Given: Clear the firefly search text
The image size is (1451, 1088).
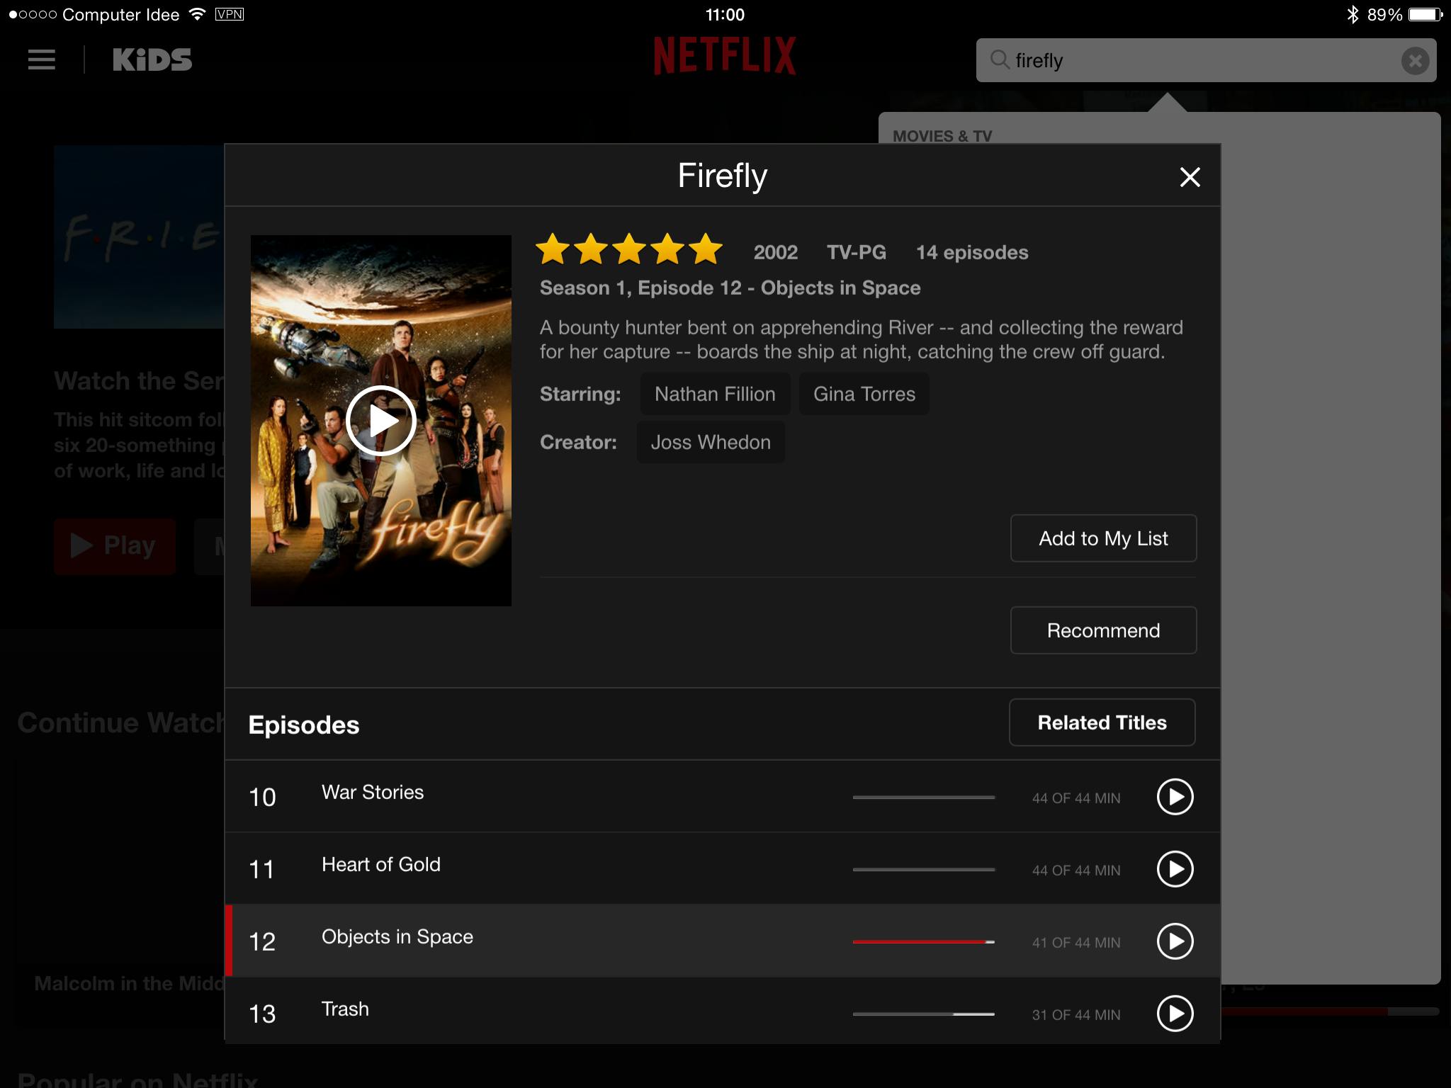Looking at the screenshot, I should (1415, 60).
